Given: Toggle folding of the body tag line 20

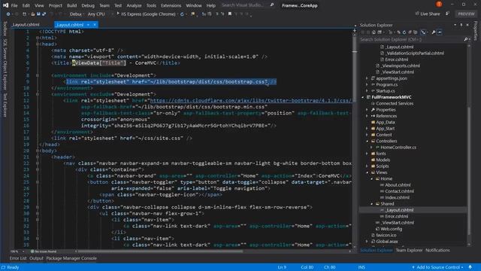Looking at the screenshot, I should pos(37,151).
